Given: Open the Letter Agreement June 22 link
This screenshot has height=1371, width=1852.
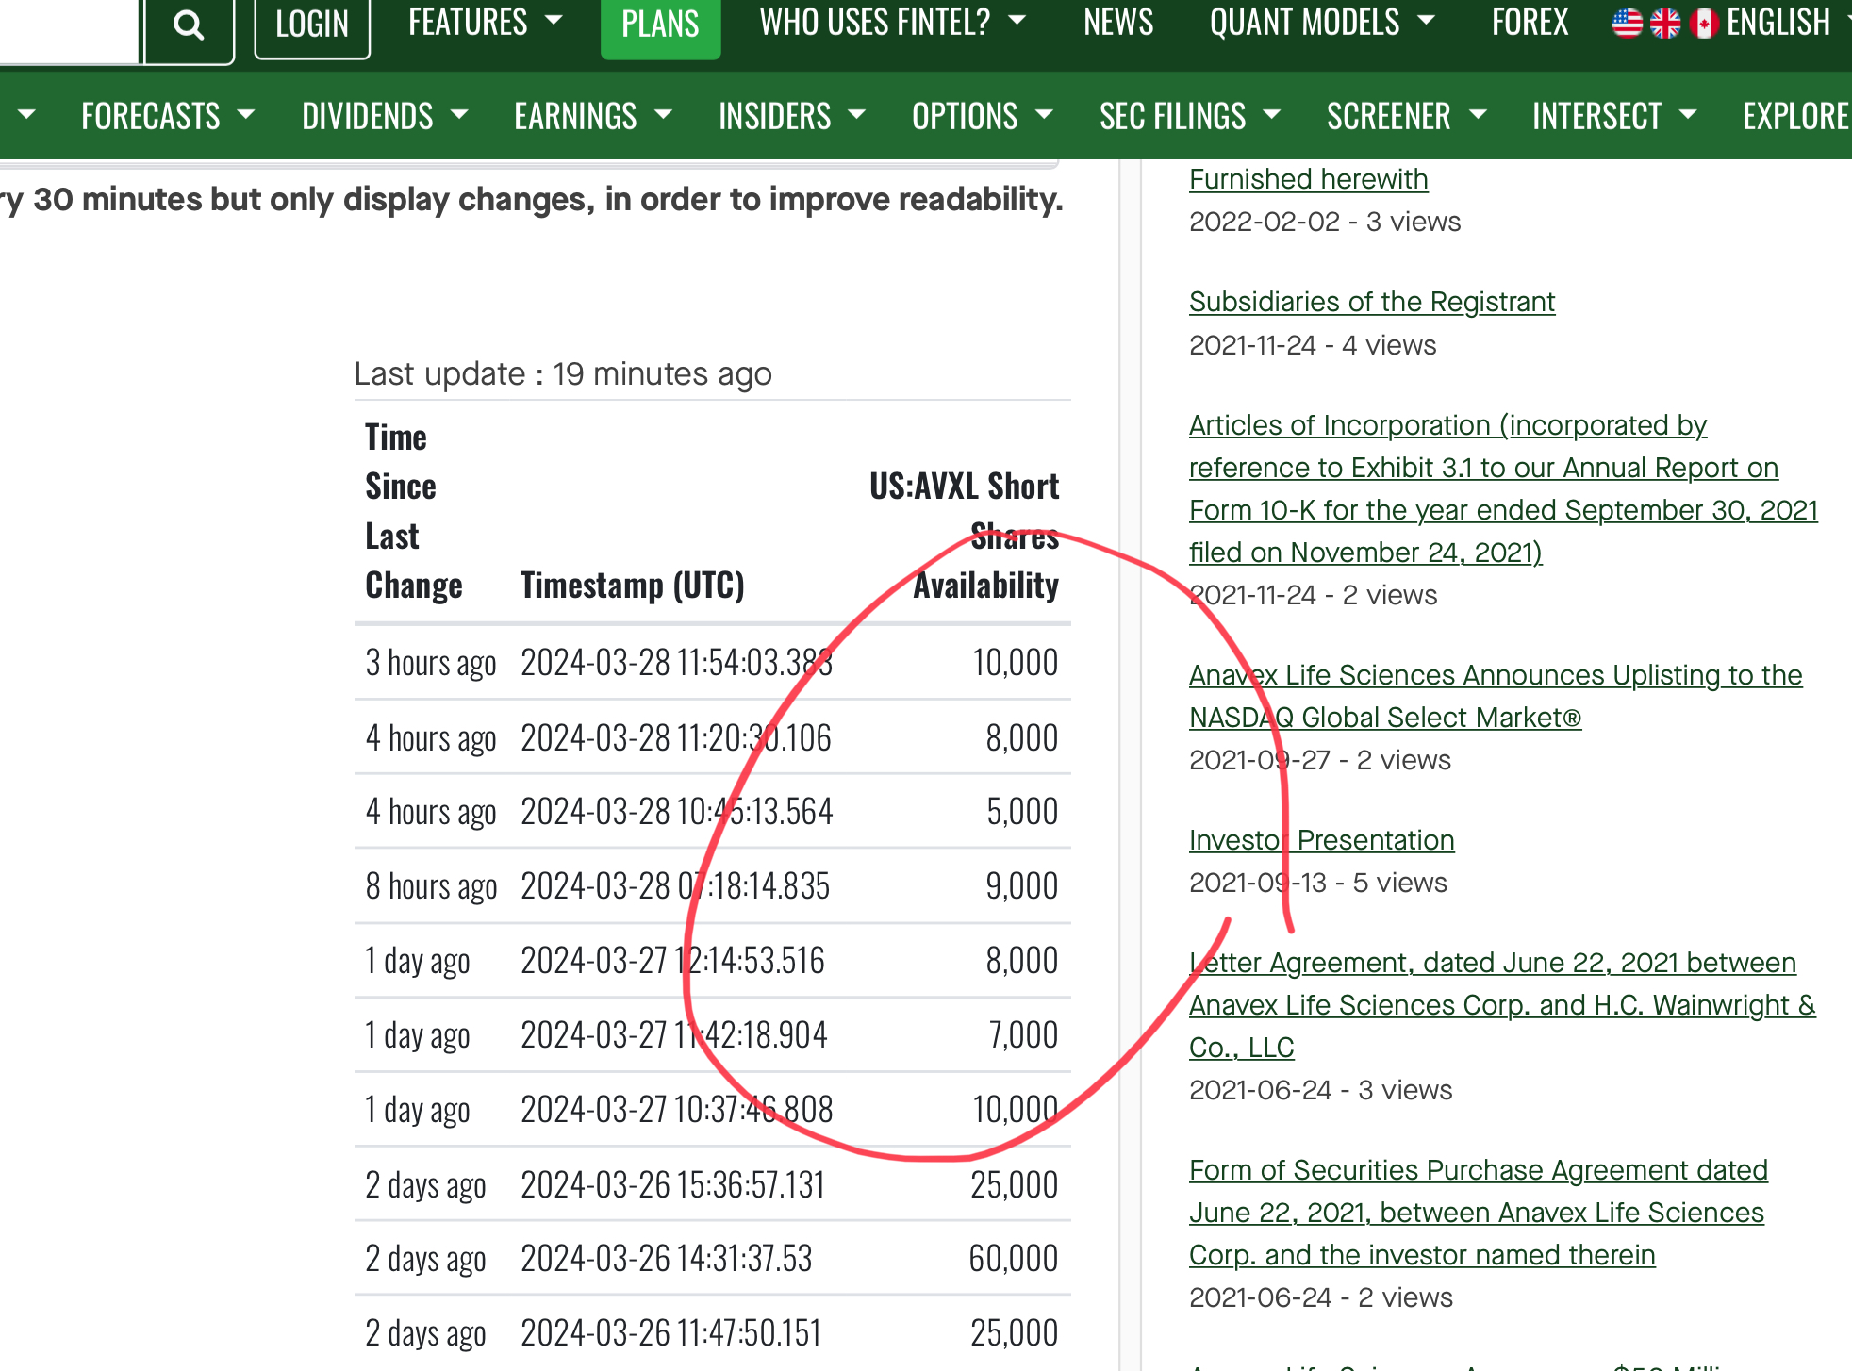Looking at the screenshot, I should pyautogui.click(x=1502, y=1005).
